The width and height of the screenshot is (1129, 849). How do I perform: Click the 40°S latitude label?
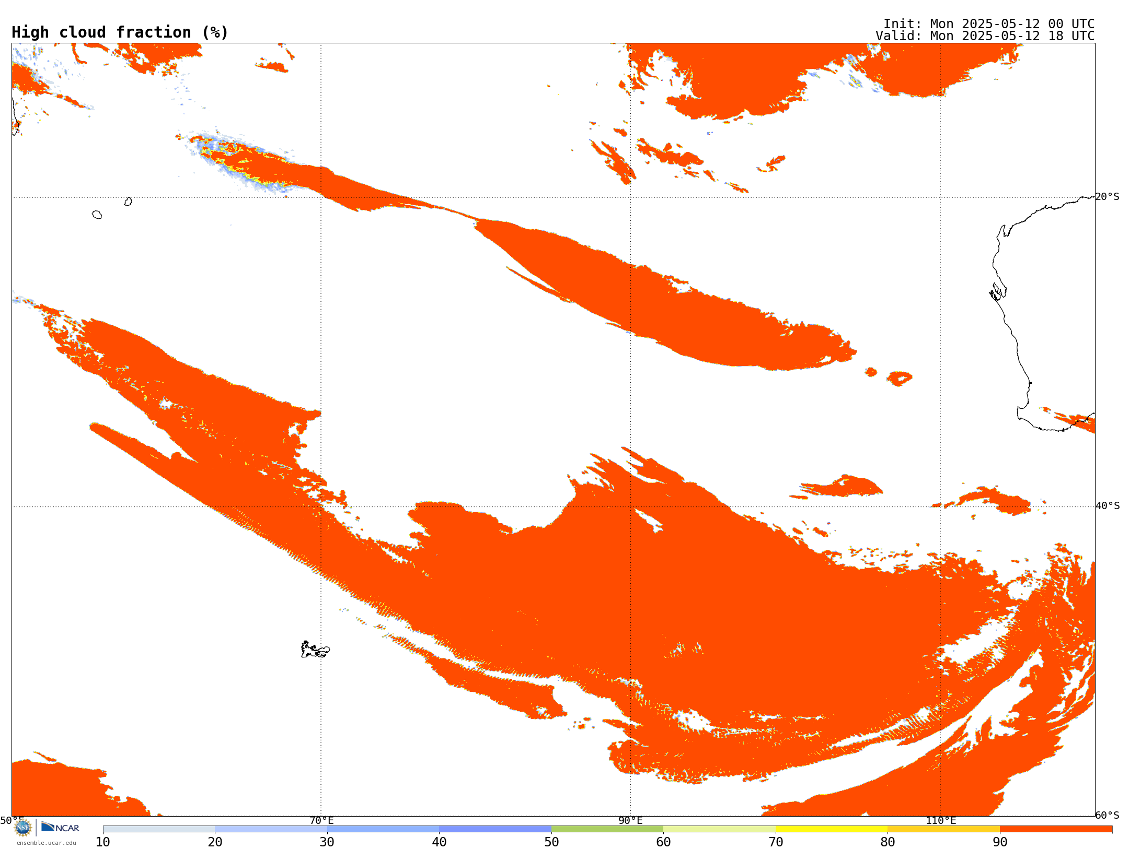pos(1108,506)
